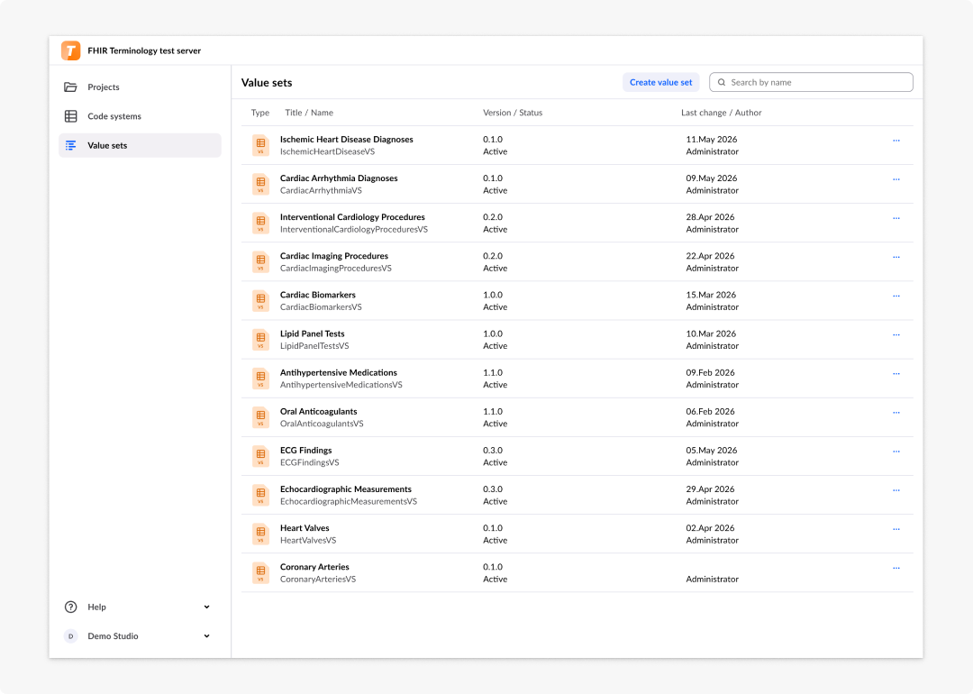The image size is (973, 694).
Task: Click the value set icon for Ischemic Heart Disease Diagnoses
Action: coord(260,145)
